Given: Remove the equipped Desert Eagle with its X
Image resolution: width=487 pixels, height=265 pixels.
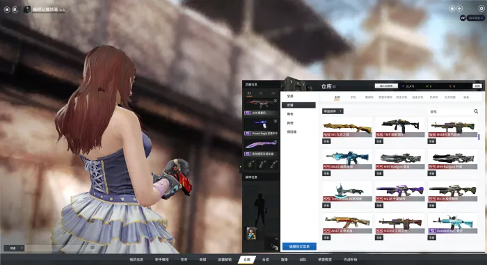Looking at the screenshot, I should point(276,121).
